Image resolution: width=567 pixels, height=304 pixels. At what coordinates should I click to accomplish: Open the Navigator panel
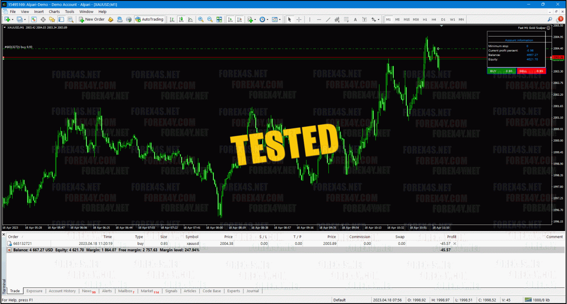coord(53,19)
